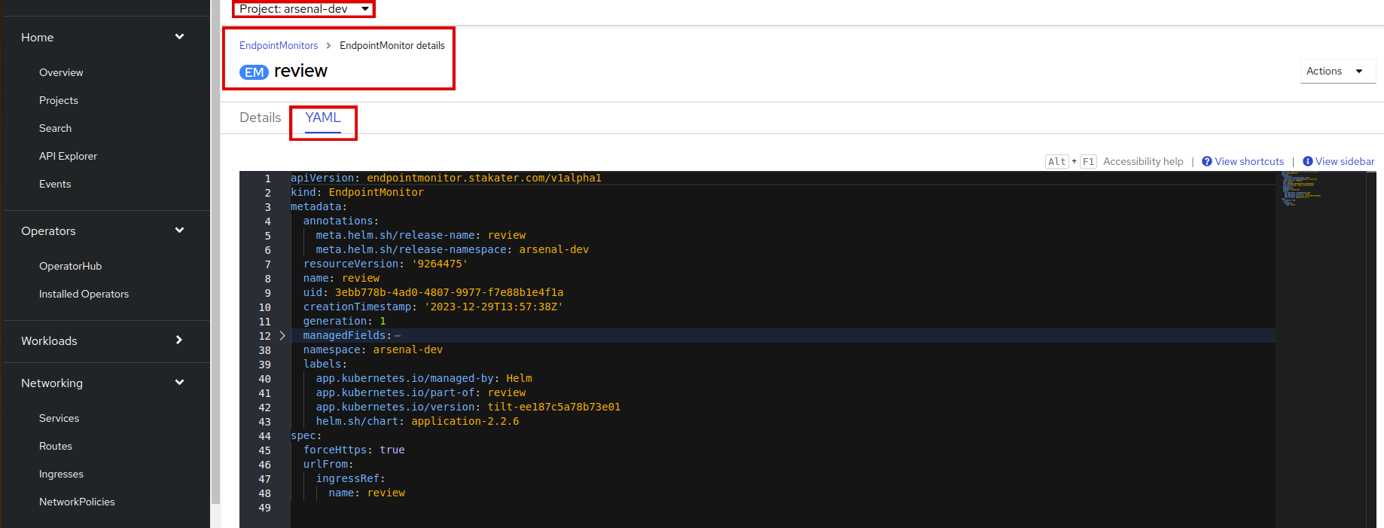Click the sidebar vertical scrollbar
Screen dimensions: 1384x528
click(x=215, y=264)
